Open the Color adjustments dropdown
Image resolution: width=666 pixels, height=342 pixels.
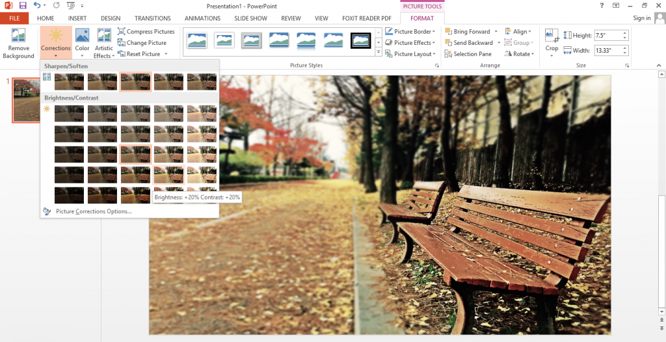click(82, 44)
